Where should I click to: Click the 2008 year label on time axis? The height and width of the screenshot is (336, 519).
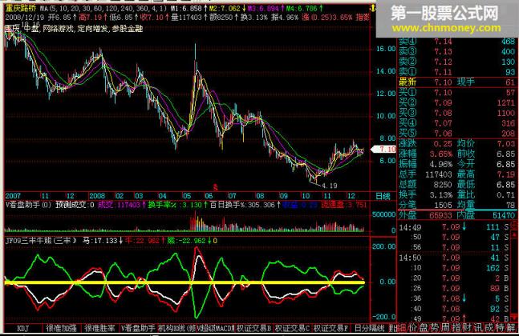coord(97,196)
